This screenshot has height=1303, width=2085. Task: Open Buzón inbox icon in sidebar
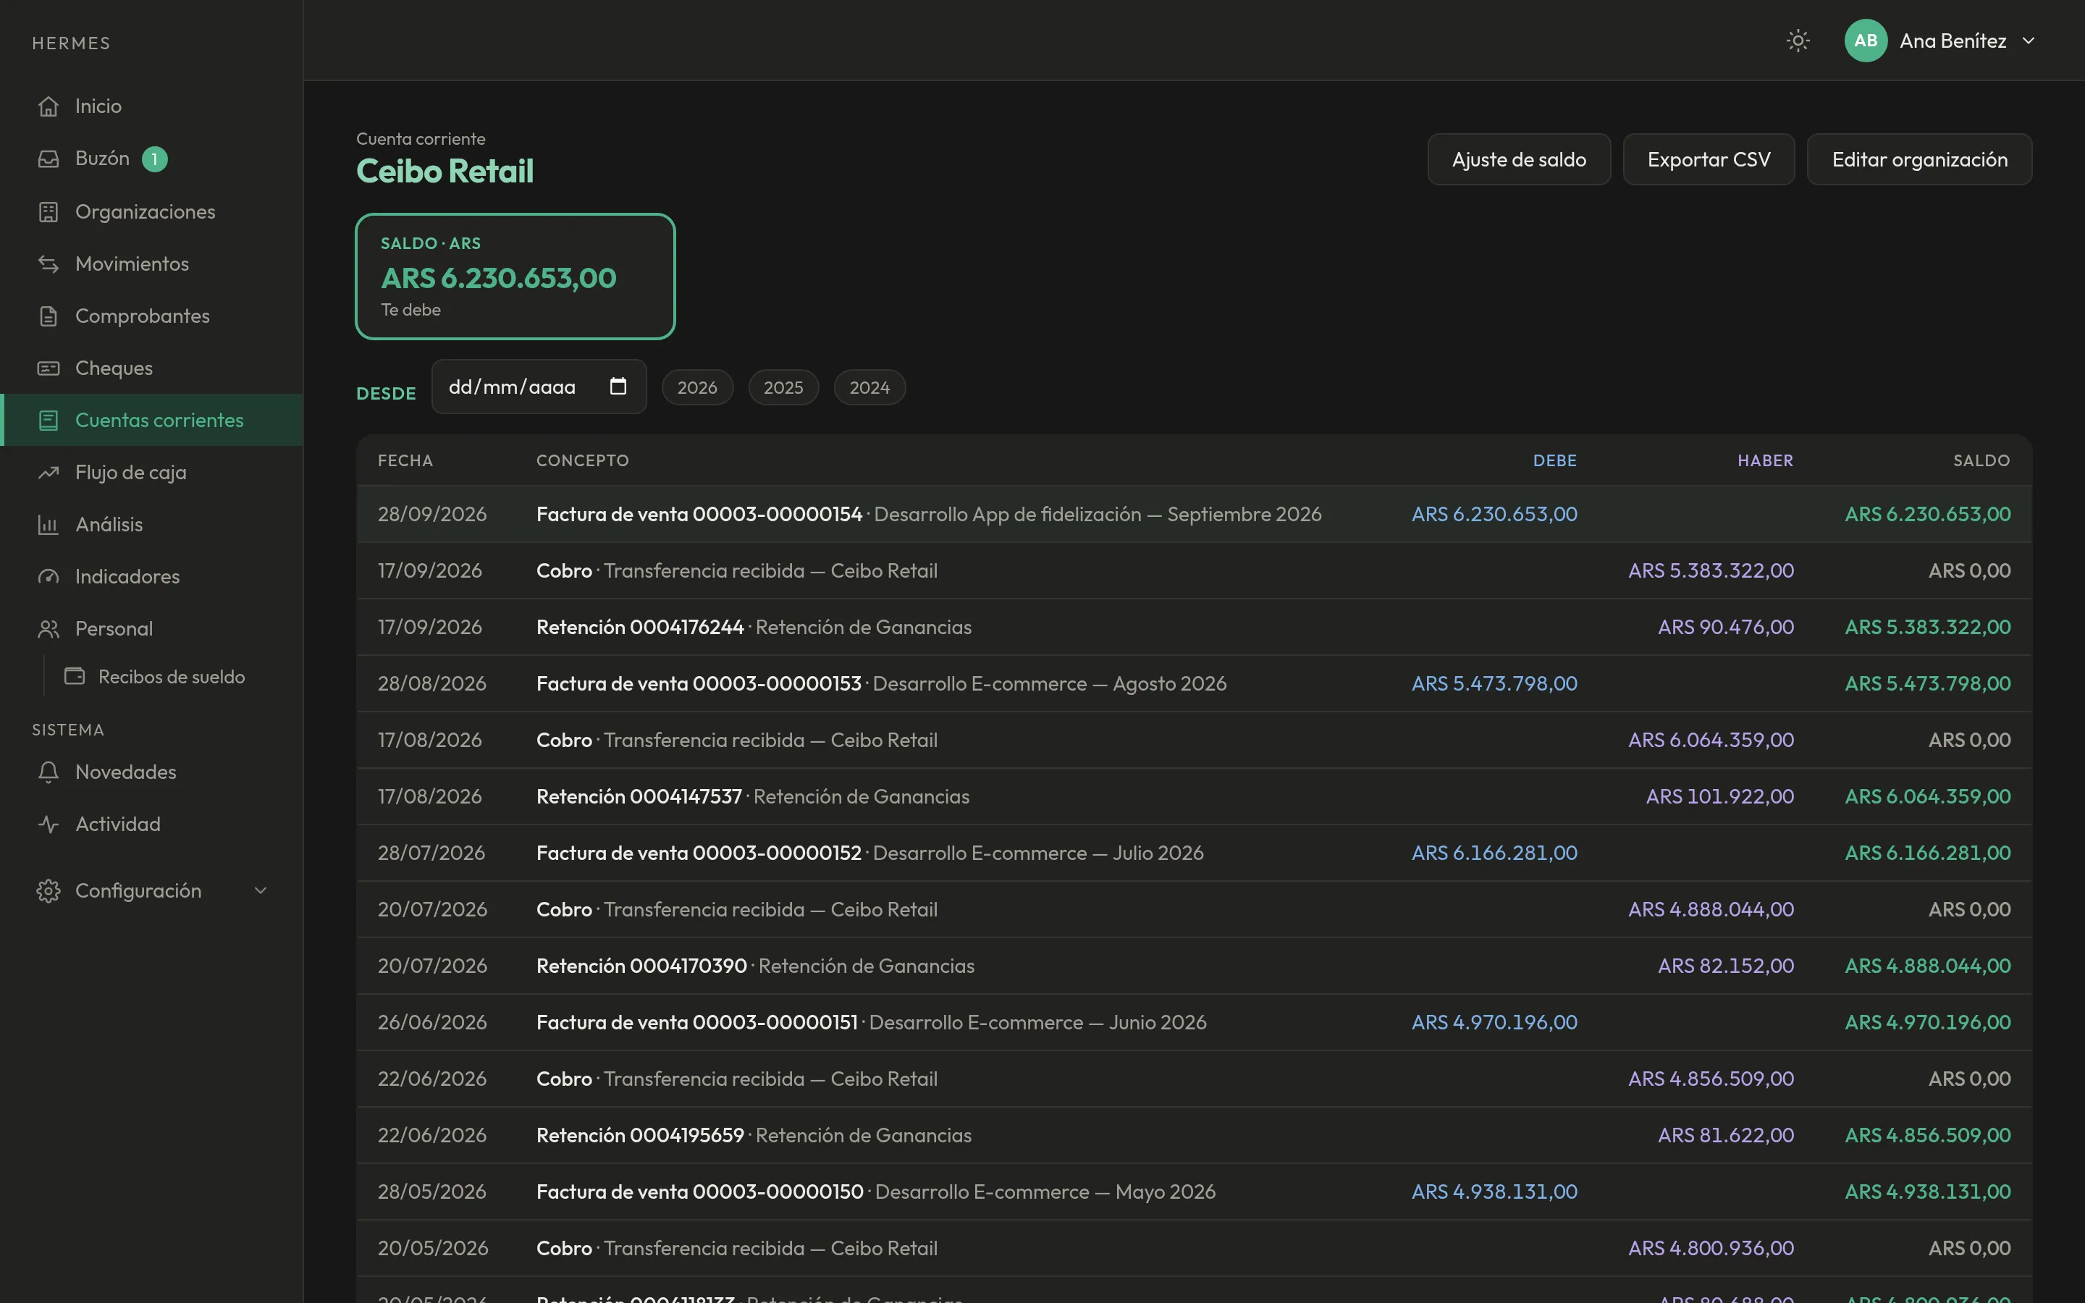tap(49, 159)
